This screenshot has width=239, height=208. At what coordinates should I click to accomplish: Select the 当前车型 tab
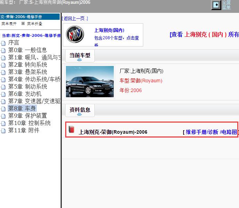coord(80,56)
